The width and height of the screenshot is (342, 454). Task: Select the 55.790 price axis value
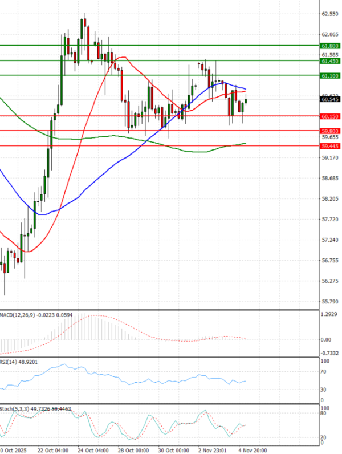330,302
